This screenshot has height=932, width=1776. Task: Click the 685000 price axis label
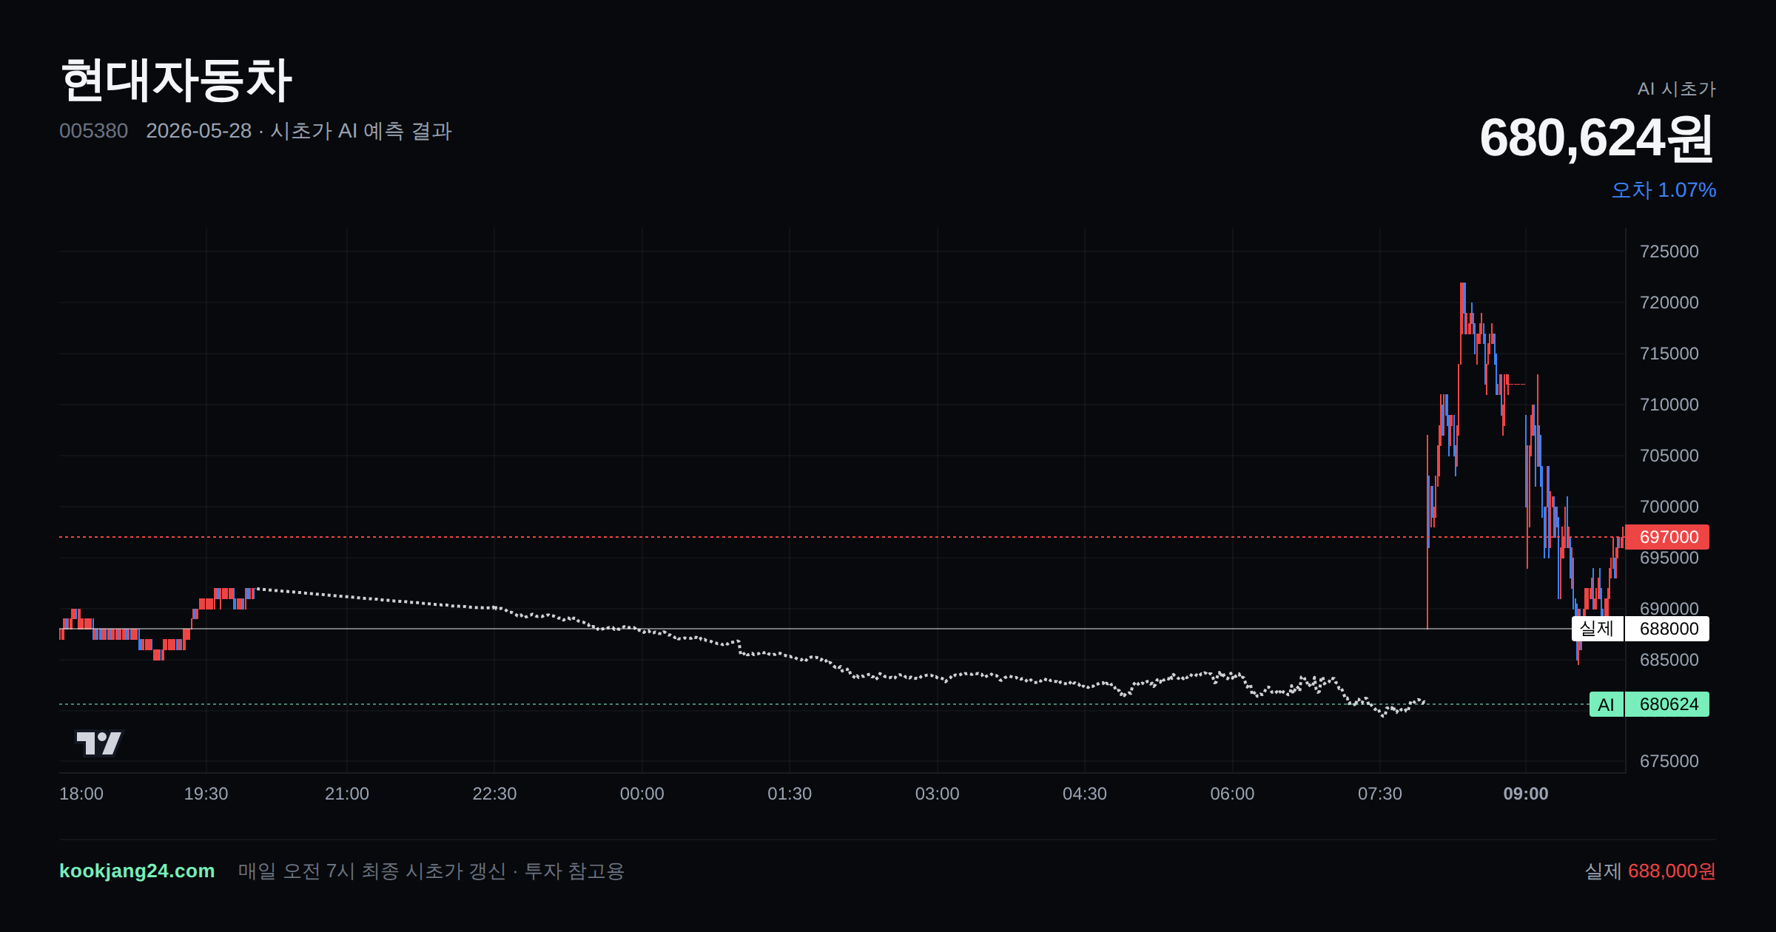[1669, 660]
